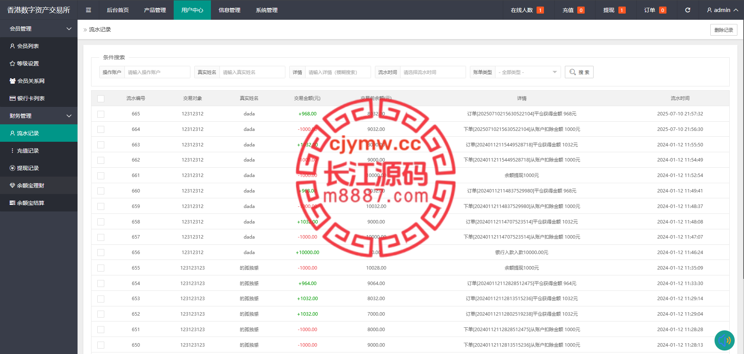Screen dimensions: 744x354
Task: Check the box for record 661
Action: tap(101, 176)
